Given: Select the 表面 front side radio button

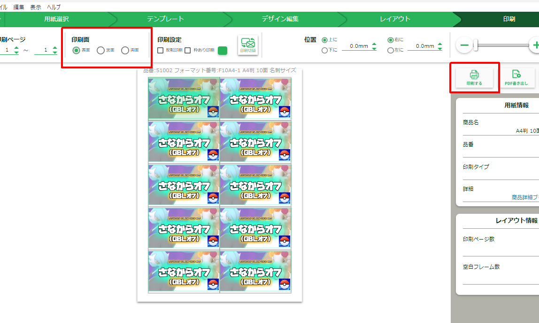Looking at the screenshot, I should (77, 51).
